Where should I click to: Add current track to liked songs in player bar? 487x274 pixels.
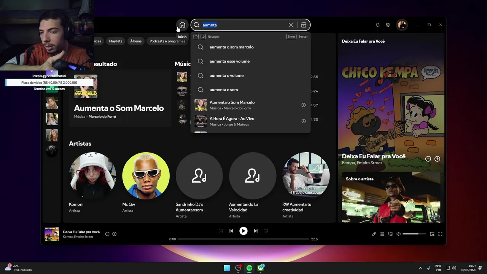coord(114,234)
